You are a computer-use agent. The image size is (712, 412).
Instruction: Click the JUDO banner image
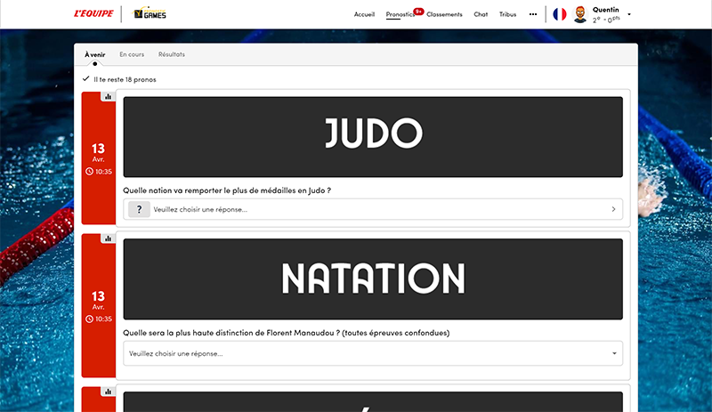(373, 137)
